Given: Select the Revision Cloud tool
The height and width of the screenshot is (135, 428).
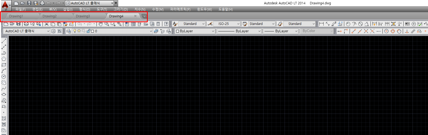Looking at the screenshot, I should pyautogui.click(x=4, y=83).
